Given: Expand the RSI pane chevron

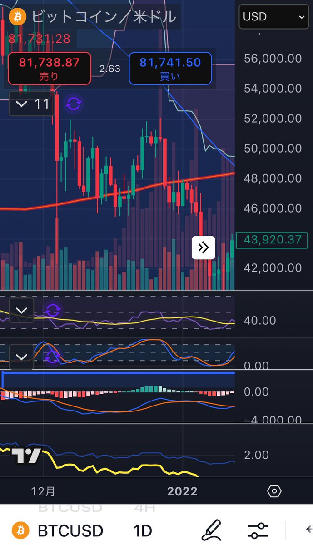Looking at the screenshot, I should coord(21,311).
